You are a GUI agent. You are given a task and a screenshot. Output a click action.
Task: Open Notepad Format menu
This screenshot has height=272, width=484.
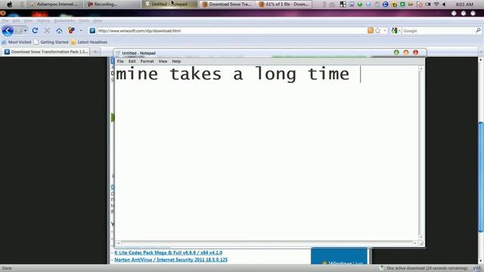147,61
